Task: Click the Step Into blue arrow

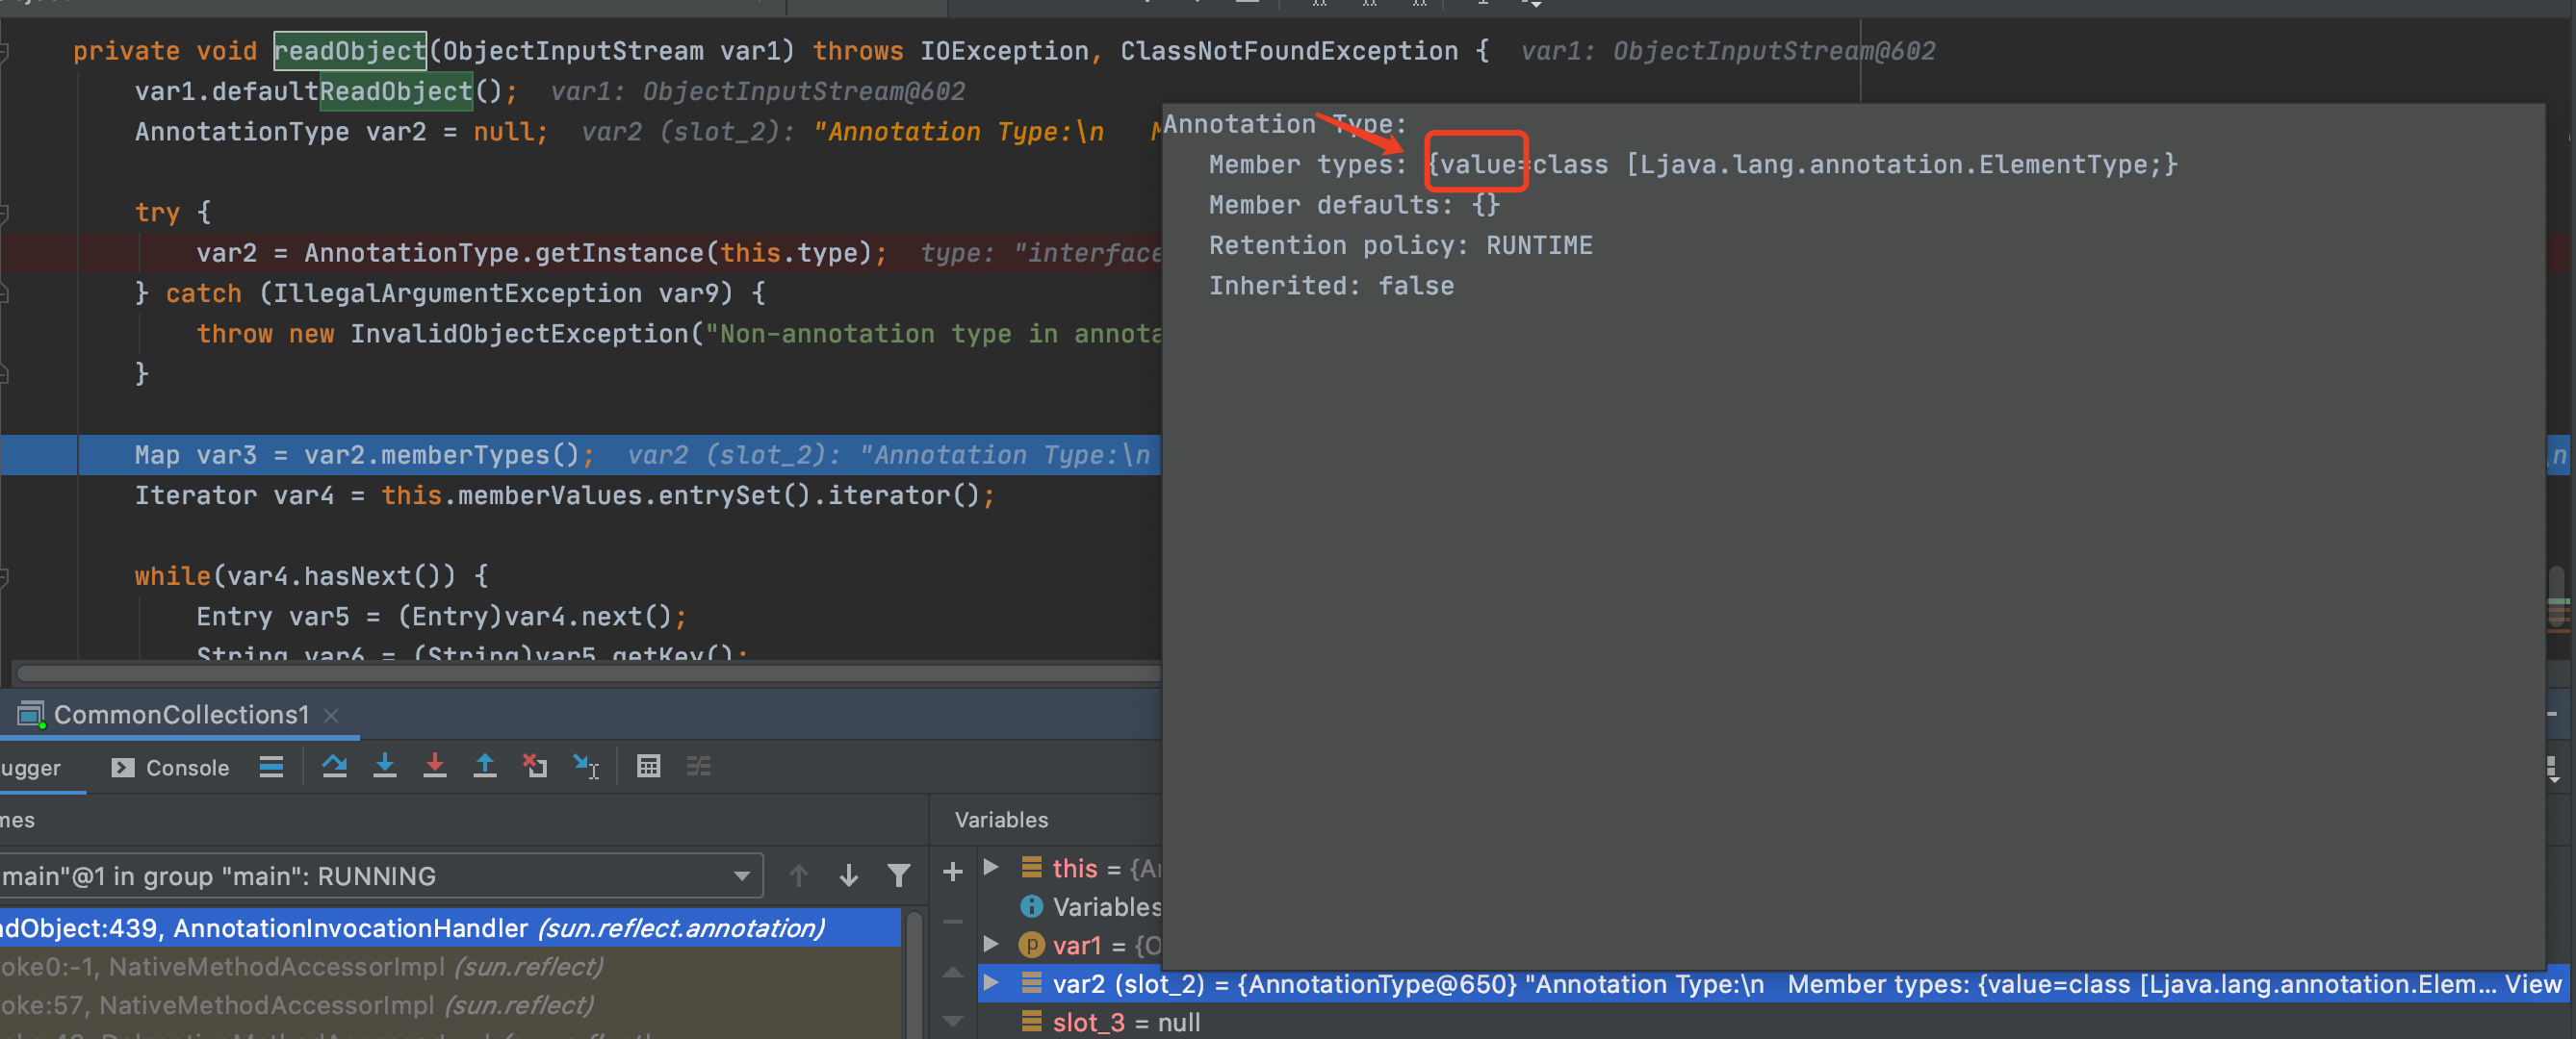Action: point(384,766)
